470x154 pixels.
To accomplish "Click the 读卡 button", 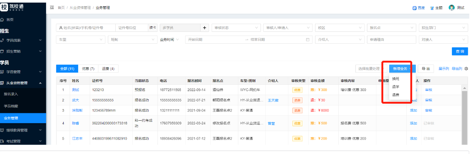I will [153, 28].
